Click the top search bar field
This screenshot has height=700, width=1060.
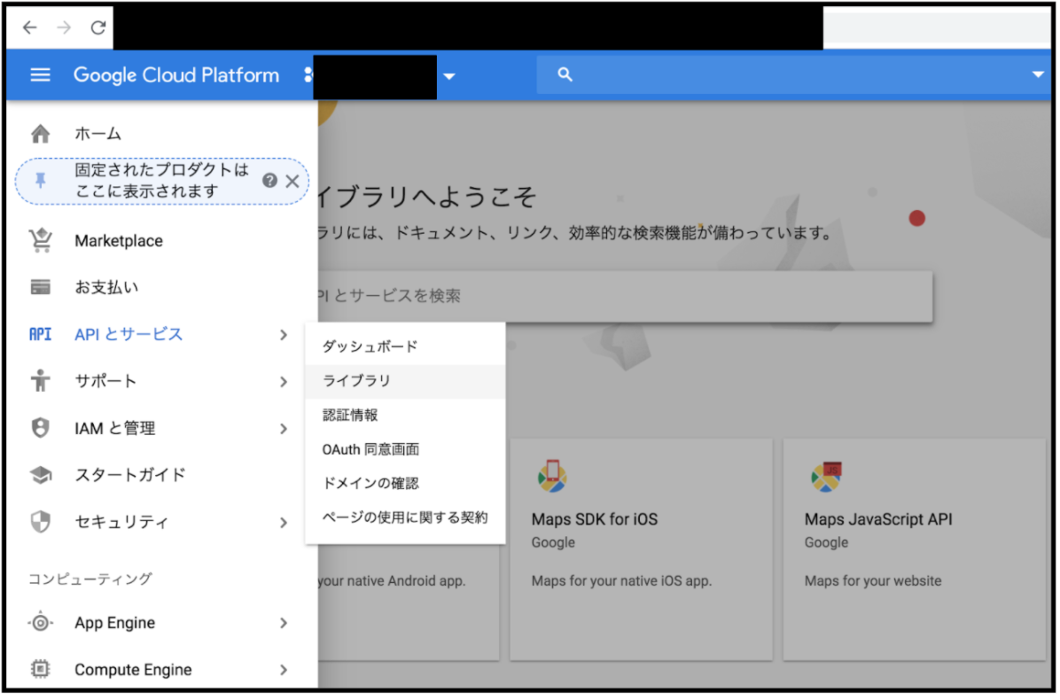795,75
